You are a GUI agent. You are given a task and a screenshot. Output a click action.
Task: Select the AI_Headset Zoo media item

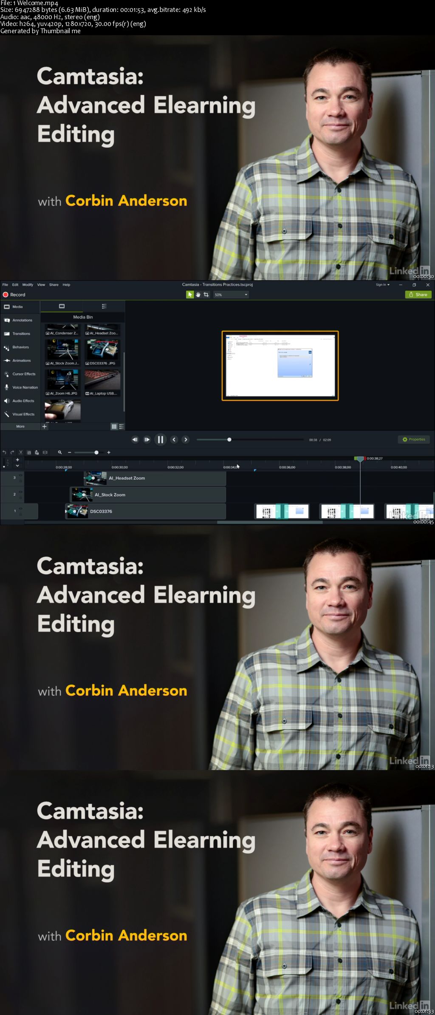pyautogui.click(x=102, y=330)
